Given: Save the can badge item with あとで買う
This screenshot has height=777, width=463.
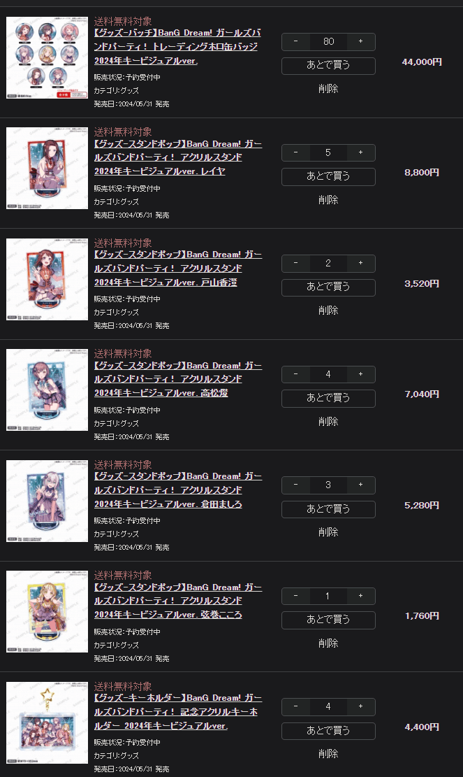Looking at the screenshot, I should [x=328, y=66].
